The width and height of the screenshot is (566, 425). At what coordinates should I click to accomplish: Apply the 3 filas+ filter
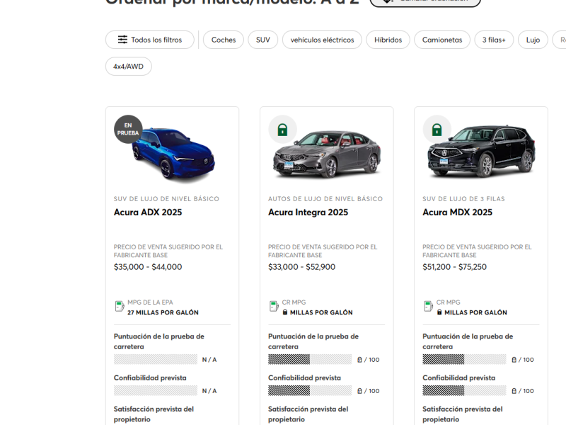(494, 40)
